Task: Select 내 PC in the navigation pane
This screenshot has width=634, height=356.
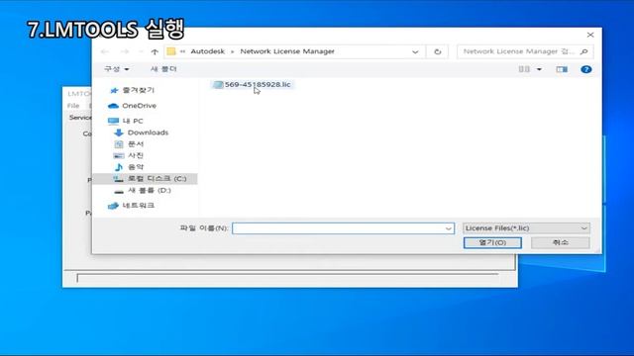Action: (126, 121)
